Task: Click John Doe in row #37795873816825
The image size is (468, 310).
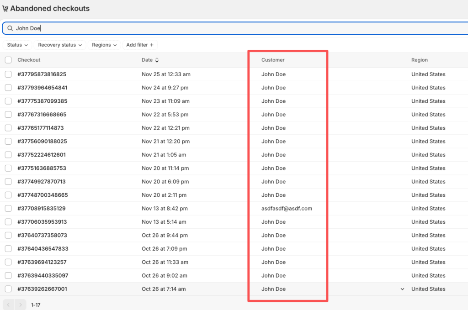Action: pyautogui.click(x=273, y=74)
